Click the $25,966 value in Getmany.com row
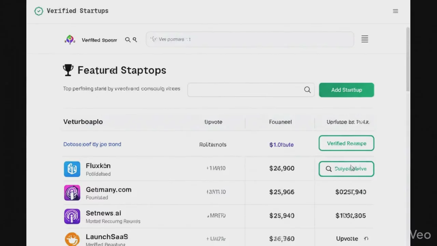 (282, 192)
